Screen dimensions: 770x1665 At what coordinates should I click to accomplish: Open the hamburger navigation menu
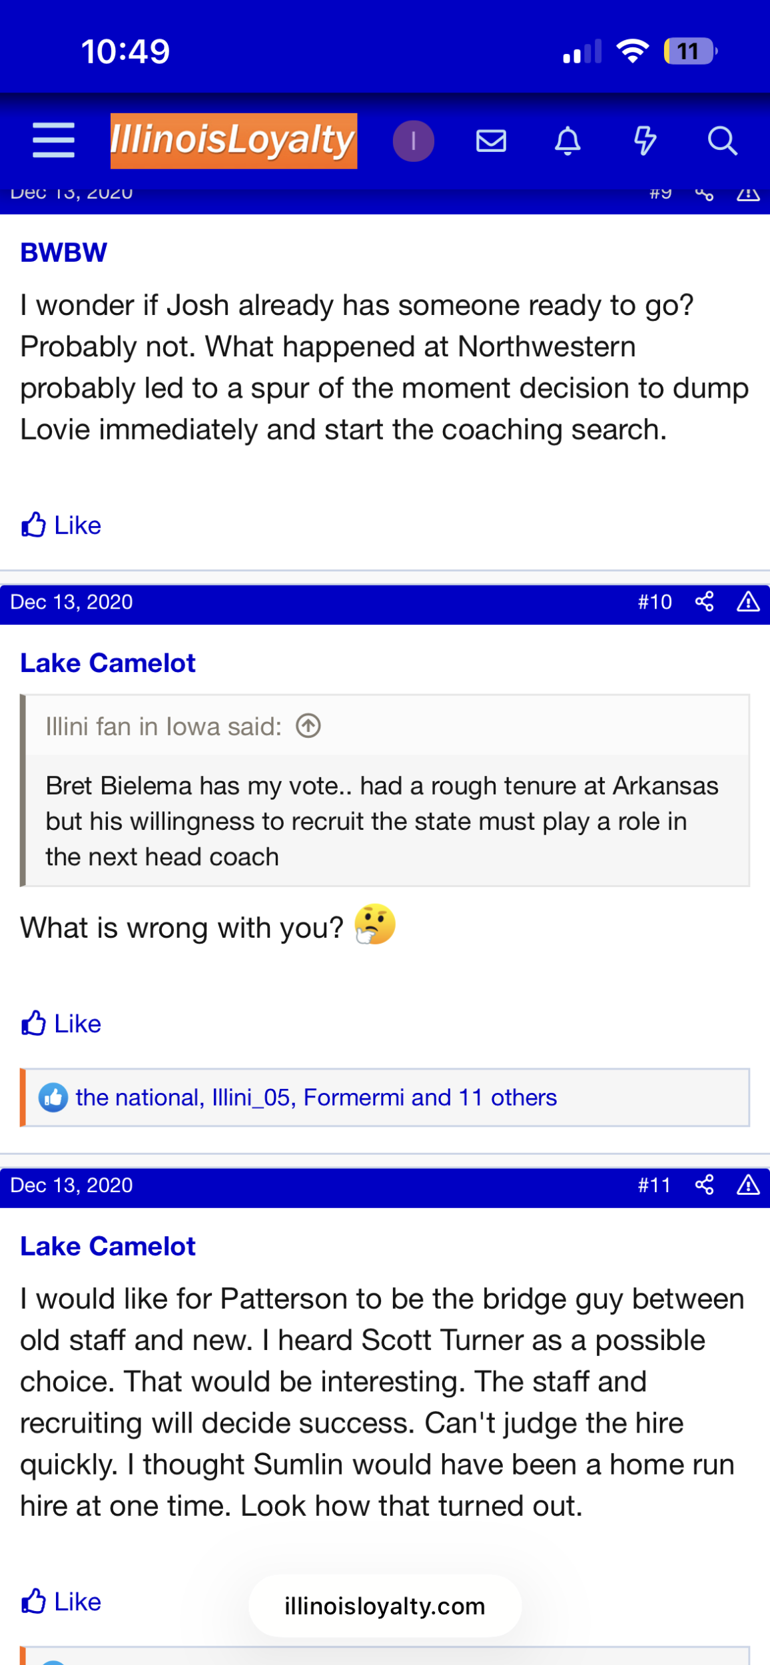pyautogui.click(x=53, y=141)
